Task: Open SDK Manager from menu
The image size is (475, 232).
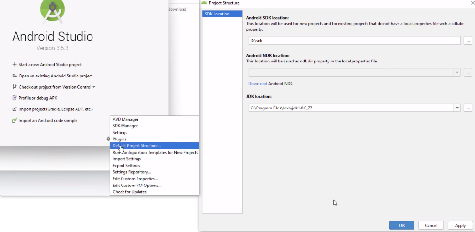Action: coord(155,126)
